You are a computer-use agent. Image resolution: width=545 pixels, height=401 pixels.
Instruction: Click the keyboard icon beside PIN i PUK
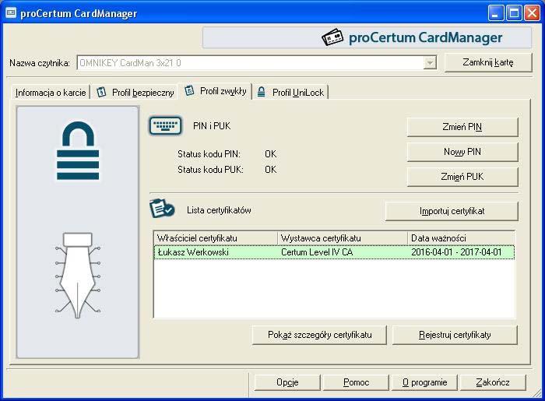click(x=165, y=125)
